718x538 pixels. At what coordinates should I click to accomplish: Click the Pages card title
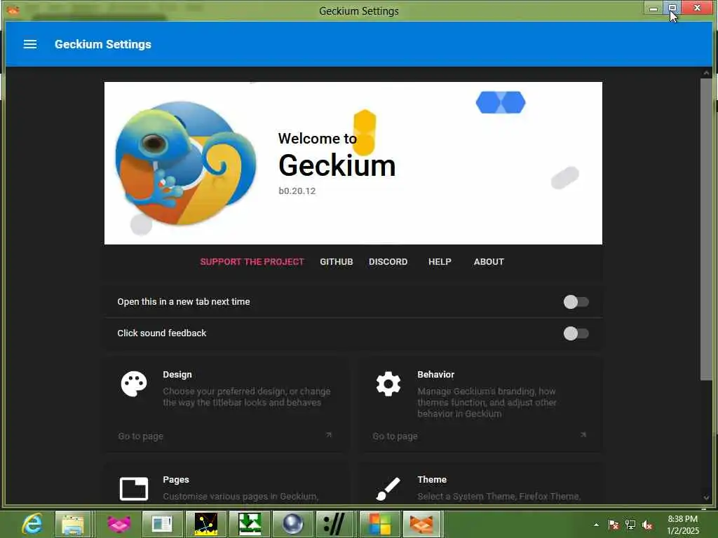point(176,479)
